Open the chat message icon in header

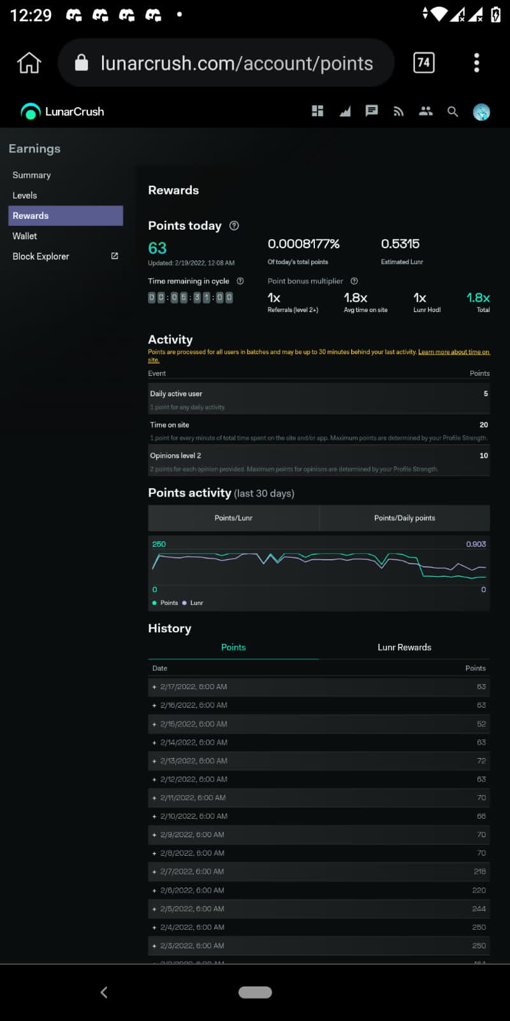click(x=372, y=111)
